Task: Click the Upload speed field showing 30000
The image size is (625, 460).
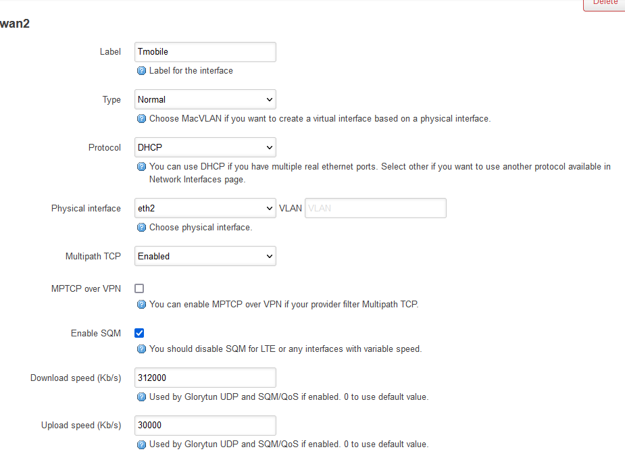Action: click(x=205, y=425)
